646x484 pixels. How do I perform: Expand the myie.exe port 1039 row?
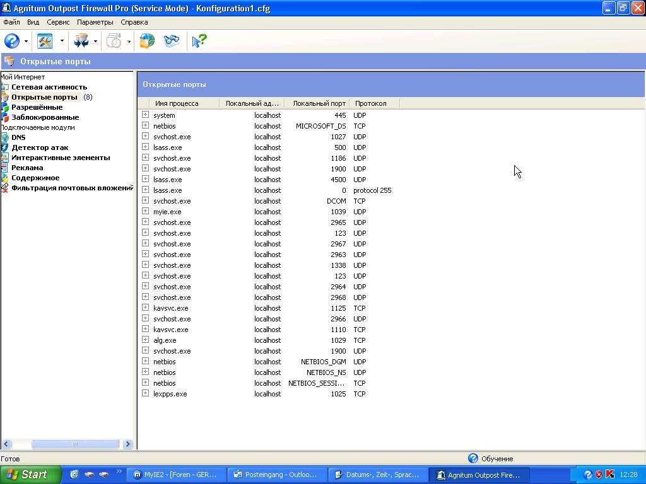[x=146, y=211]
